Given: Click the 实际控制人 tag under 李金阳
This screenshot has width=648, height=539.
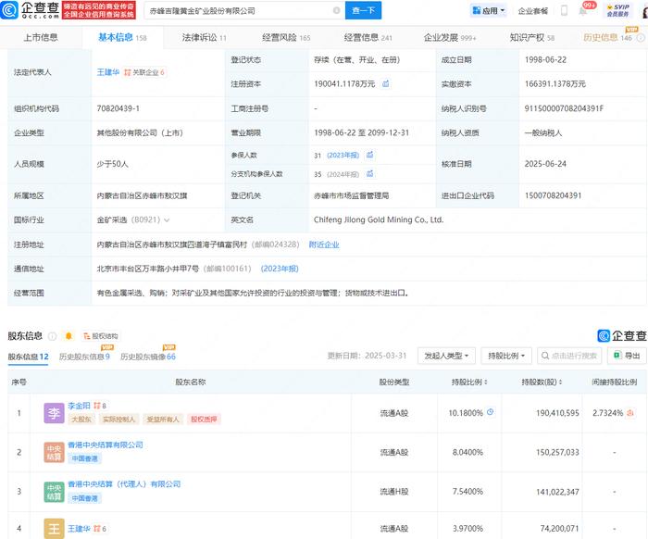Looking at the screenshot, I should (119, 420).
